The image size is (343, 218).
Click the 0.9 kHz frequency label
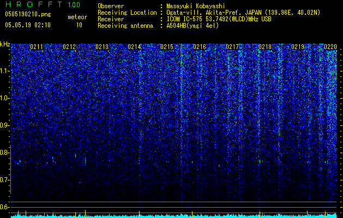coord(4,125)
